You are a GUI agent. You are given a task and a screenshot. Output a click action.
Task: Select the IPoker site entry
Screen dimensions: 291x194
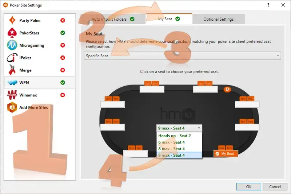[x=40, y=58]
